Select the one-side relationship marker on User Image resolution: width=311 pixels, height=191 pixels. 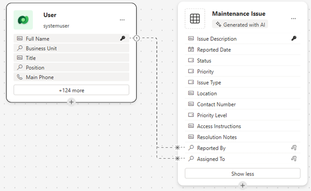[x=137, y=38]
